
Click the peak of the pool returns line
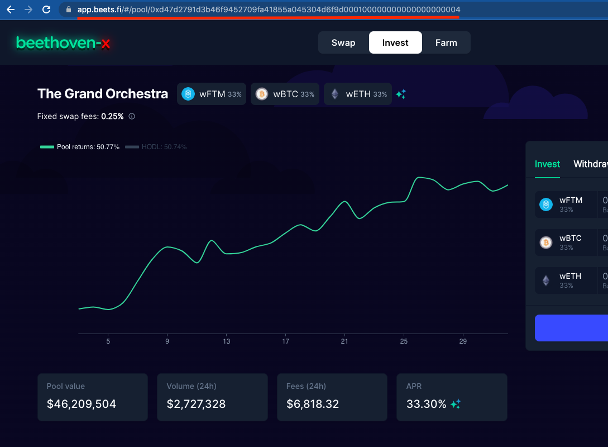point(419,177)
